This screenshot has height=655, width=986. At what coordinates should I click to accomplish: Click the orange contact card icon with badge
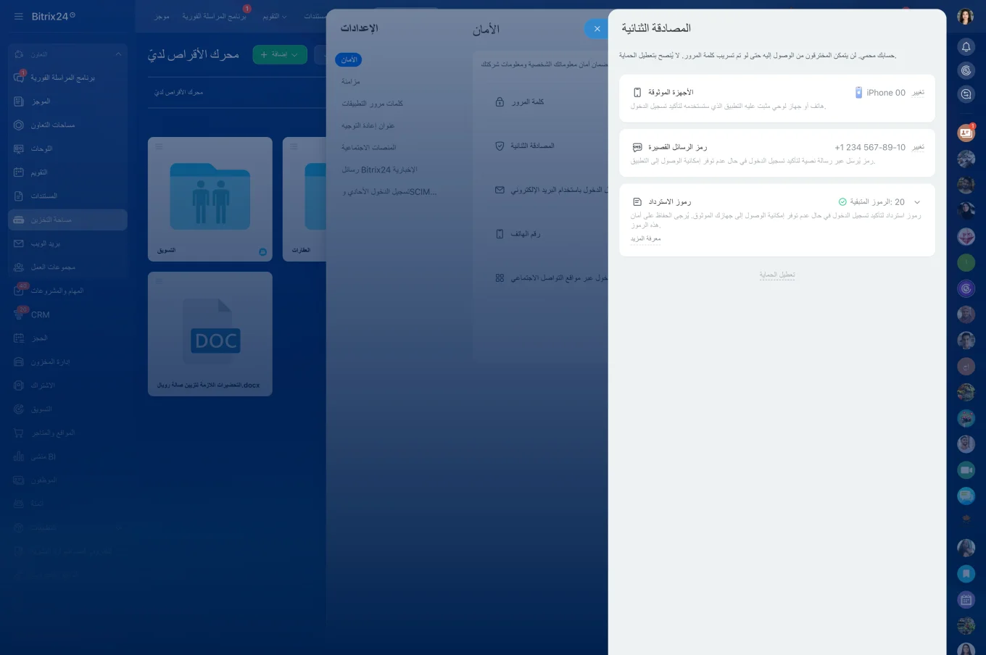click(966, 133)
